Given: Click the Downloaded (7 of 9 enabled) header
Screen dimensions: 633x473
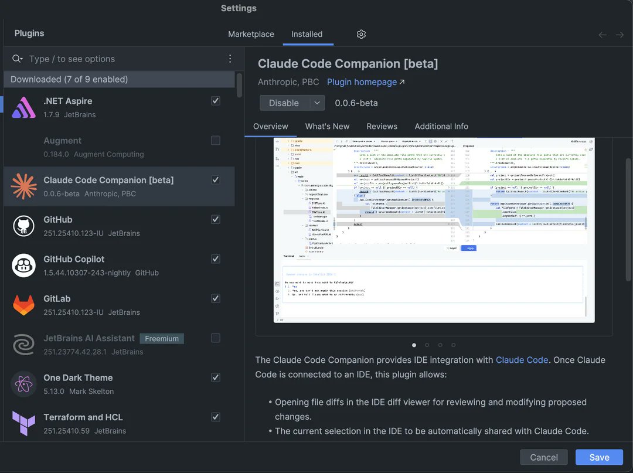Looking at the screenshot, I should [x=119, y=79].
